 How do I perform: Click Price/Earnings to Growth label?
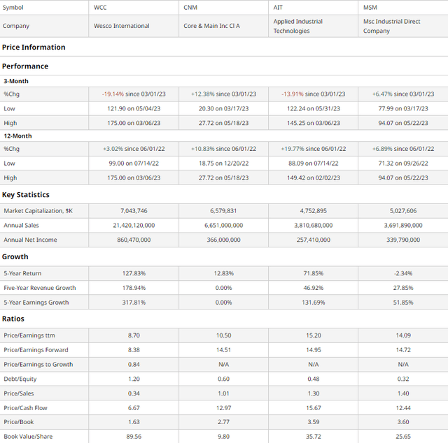38,365
